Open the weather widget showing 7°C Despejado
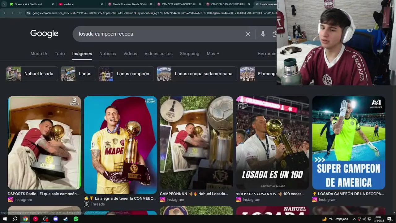396x223 pixels. coord(335,219)
